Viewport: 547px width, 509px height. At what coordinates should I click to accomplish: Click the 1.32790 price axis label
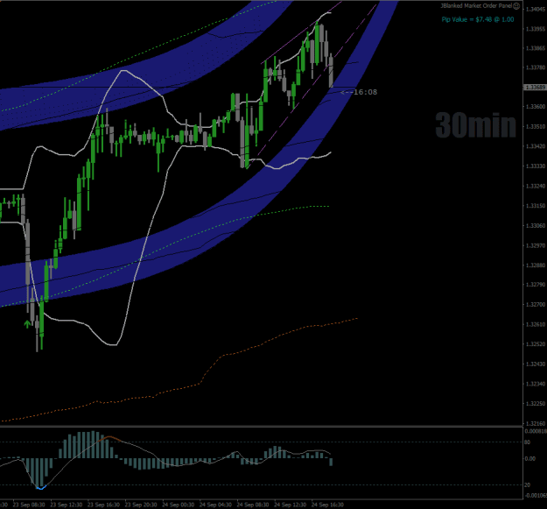[536, 285]
